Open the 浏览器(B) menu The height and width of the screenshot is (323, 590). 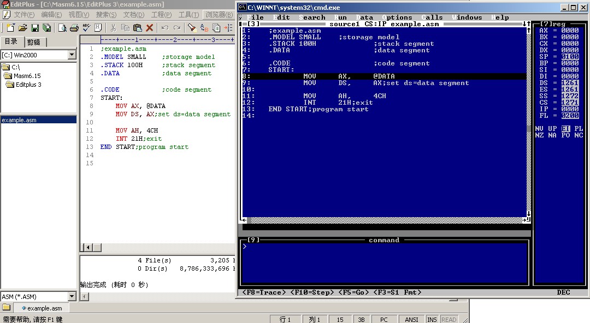coord(219,15)
